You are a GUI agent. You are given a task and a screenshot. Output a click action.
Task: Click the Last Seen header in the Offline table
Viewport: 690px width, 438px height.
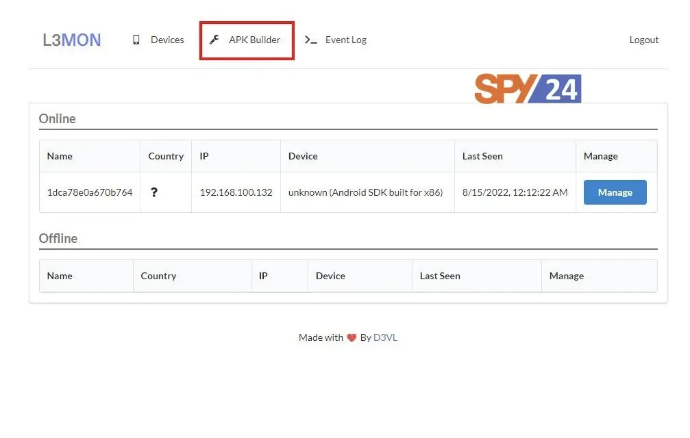pyautogui.click(x=440, y=276)
